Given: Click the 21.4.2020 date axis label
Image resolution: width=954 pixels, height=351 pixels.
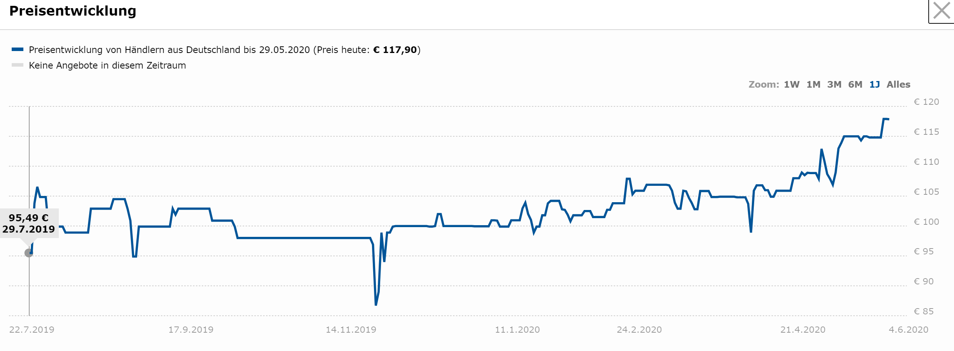Looking at the screenshot, I should (x=803, y=330).
